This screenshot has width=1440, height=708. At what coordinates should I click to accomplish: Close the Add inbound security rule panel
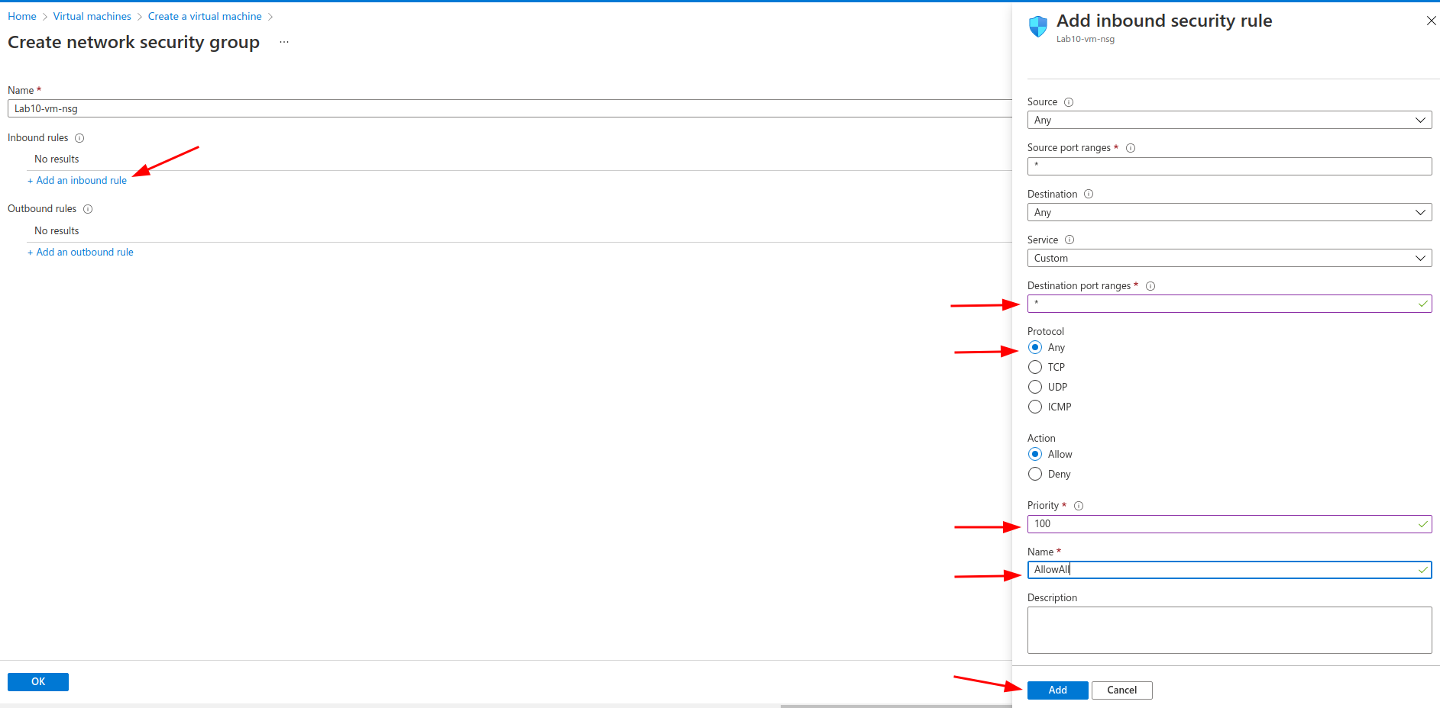(1431, 21)
